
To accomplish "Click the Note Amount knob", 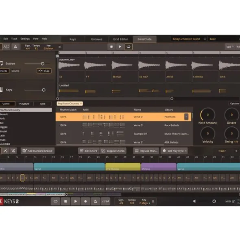I will pos(207,115).
